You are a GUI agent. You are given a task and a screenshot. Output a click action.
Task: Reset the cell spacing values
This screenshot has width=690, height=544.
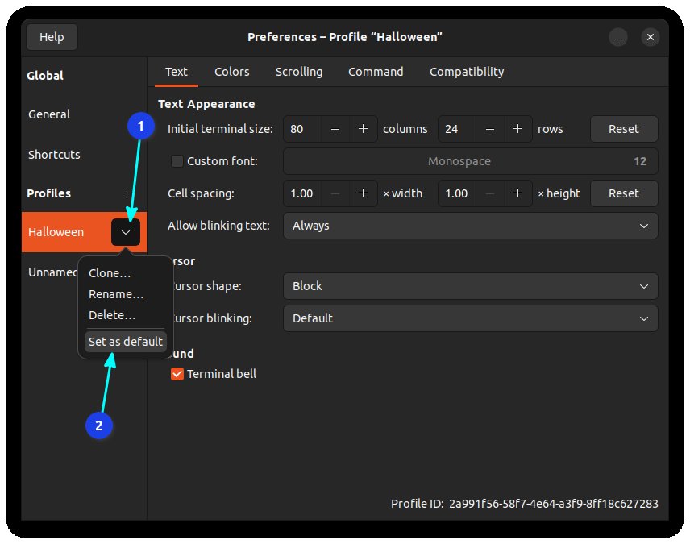click(x=624, y=193)
